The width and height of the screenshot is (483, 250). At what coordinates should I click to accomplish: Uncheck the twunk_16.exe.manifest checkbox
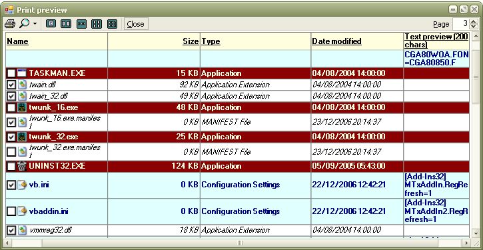pos(11,123)
